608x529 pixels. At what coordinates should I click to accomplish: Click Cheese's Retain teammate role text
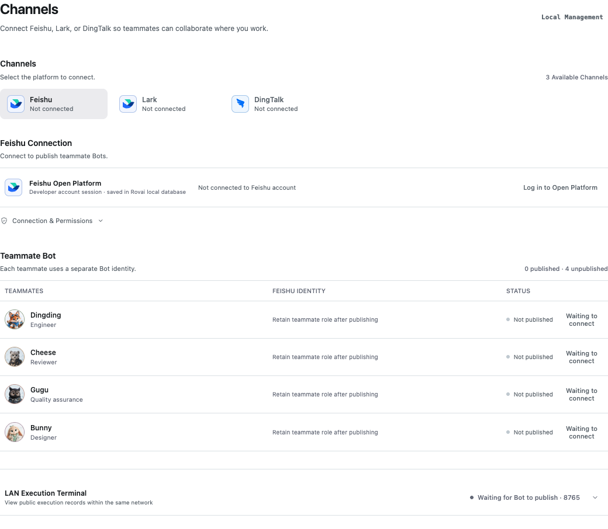point(325,357)
